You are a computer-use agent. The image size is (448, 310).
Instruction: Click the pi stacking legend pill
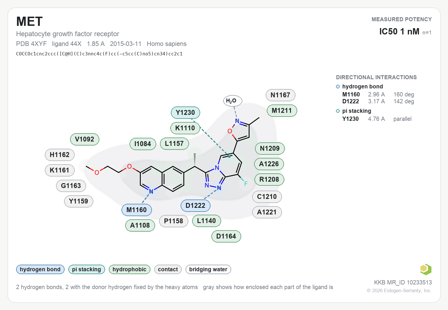[86, 269]
